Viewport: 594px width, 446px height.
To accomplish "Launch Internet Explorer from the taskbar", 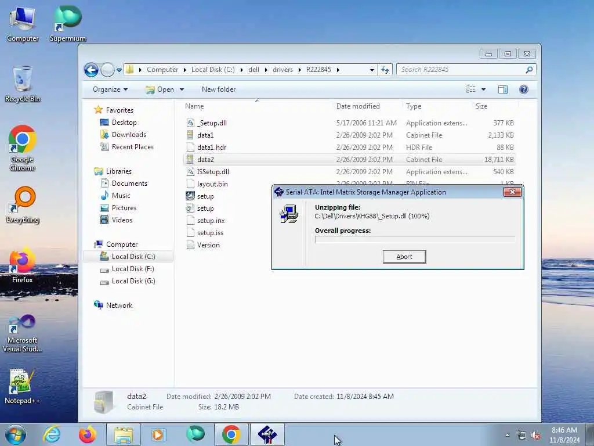I will tap(52, 434).
